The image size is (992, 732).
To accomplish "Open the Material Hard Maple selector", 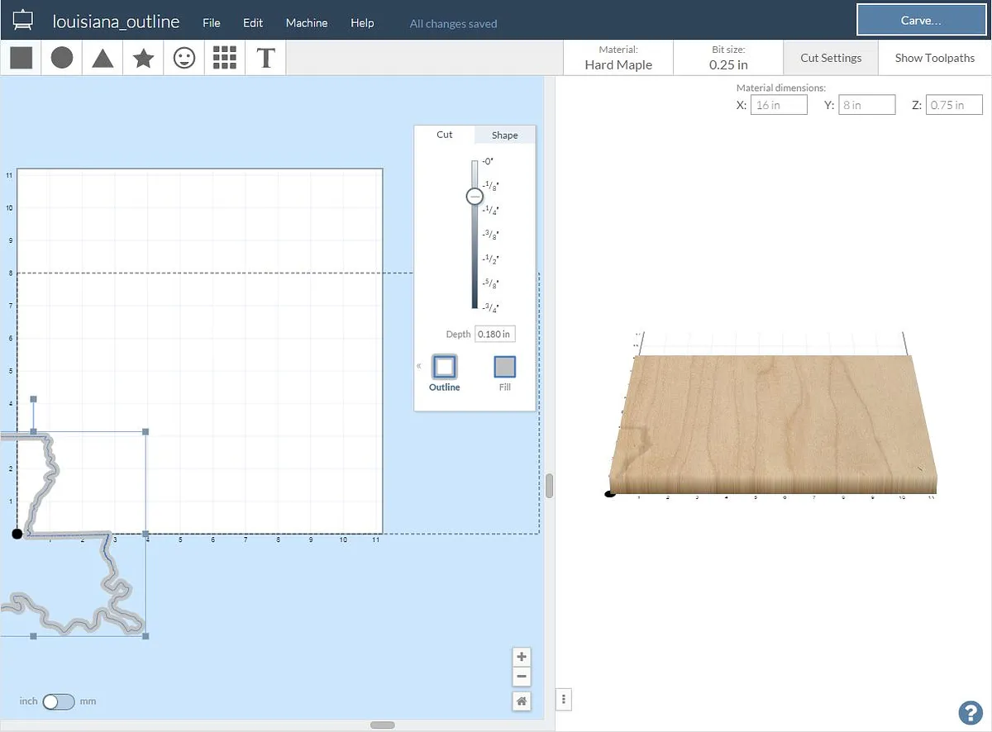I will 618,58.
